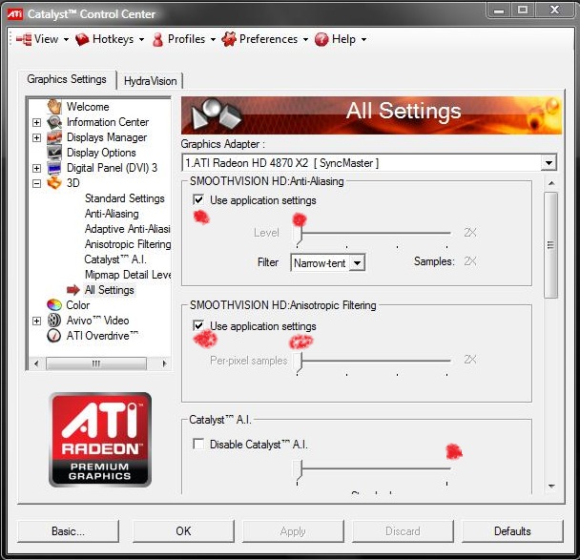Open the Graphics Adapter dropdown
This screenshot has height=560, width=580.
[549, 163]
